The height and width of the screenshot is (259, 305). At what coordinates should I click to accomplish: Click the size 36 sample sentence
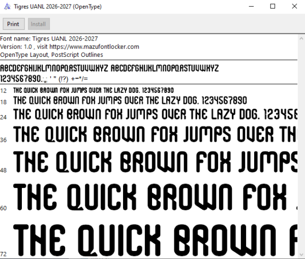[x=155, y=134]
